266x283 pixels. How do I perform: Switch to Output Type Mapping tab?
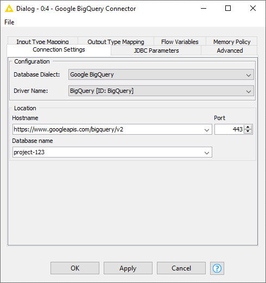(116, 41)
